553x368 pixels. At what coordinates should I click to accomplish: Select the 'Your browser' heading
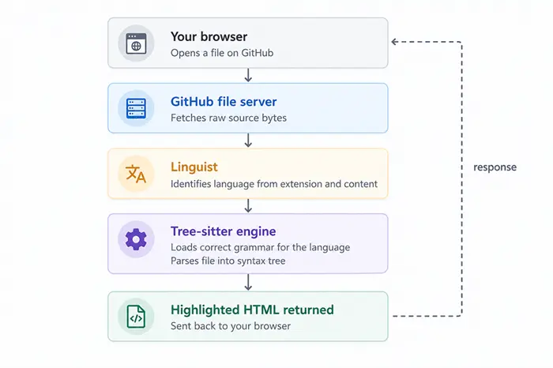[209, 36]
